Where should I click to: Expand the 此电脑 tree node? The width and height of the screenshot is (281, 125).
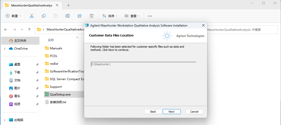tap(5, 120)
